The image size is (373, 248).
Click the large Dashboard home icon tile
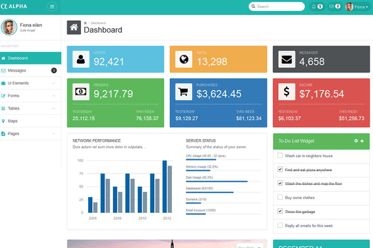[74, 27]
